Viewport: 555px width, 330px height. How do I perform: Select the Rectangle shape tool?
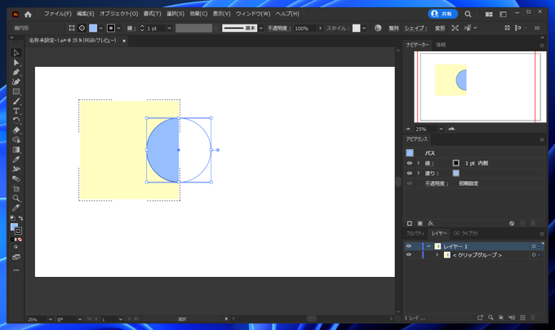[x=16, y=91]
